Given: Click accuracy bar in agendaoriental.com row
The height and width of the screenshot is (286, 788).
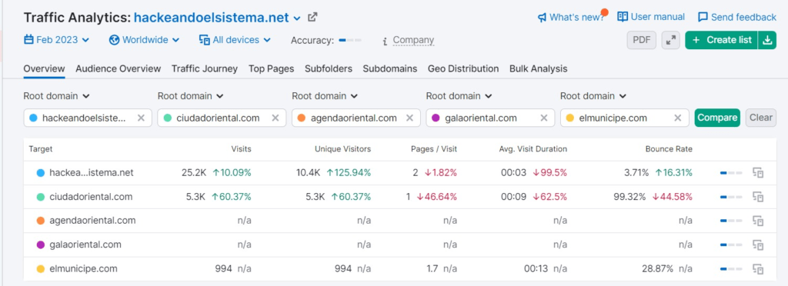Looking at the screenshot, I should [731, 221].
